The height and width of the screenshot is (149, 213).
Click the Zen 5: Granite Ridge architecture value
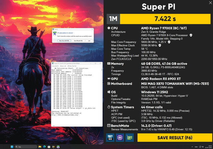pos(153,32)
